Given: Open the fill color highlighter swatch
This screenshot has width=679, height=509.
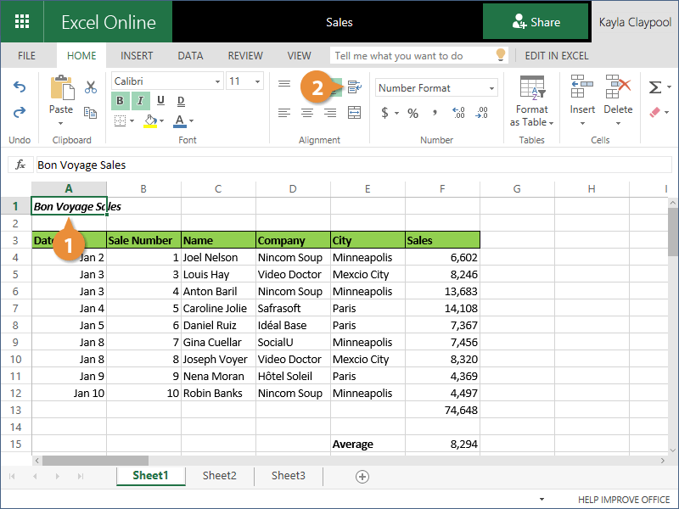Looking at the screenshot, I should 151,120.
